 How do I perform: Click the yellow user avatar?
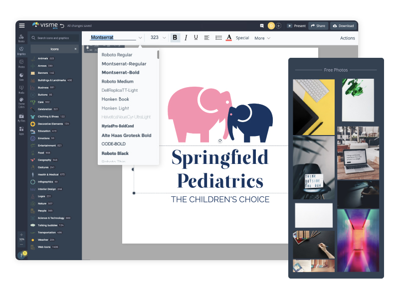tap(271, 26)
